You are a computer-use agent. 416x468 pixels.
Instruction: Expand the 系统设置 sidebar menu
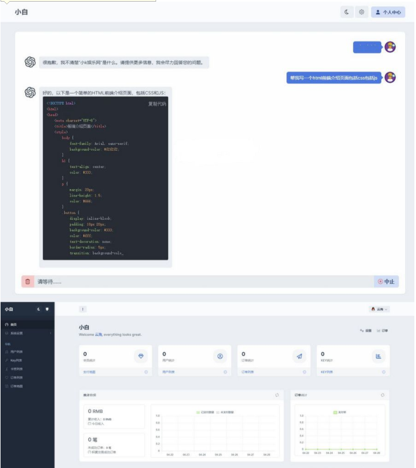[x=28, y=333]
